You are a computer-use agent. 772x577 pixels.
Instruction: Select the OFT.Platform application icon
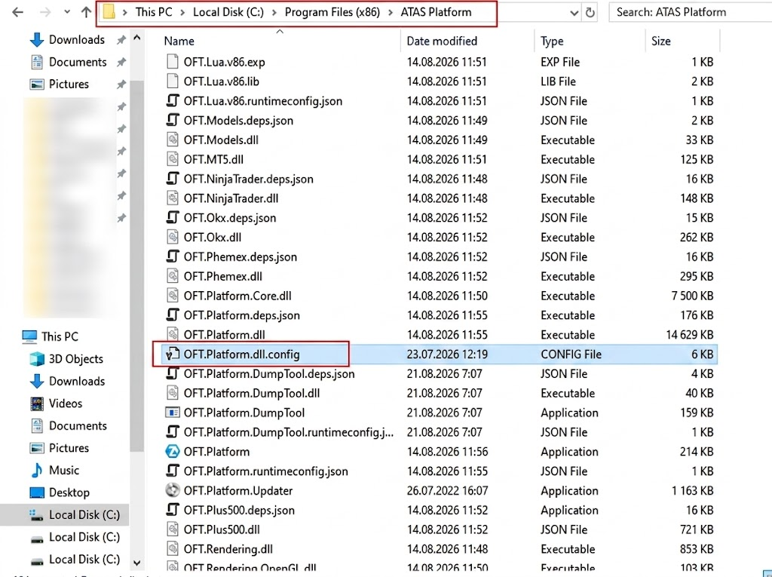point(173,451)
